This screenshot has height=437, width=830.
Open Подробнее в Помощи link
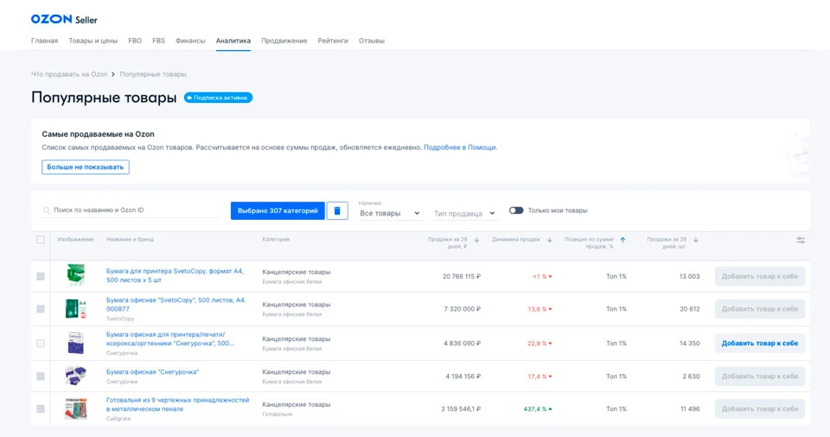[x=459, y=147]
